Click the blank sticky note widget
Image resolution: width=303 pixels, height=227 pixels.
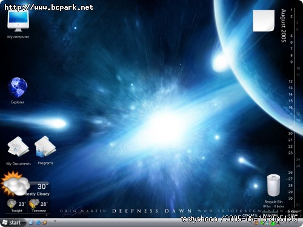coord(264,21)
